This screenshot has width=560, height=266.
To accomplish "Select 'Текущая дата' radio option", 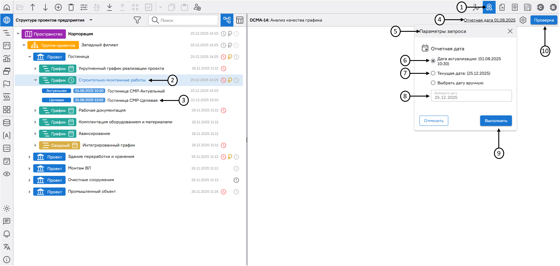I will pos(433,73).
